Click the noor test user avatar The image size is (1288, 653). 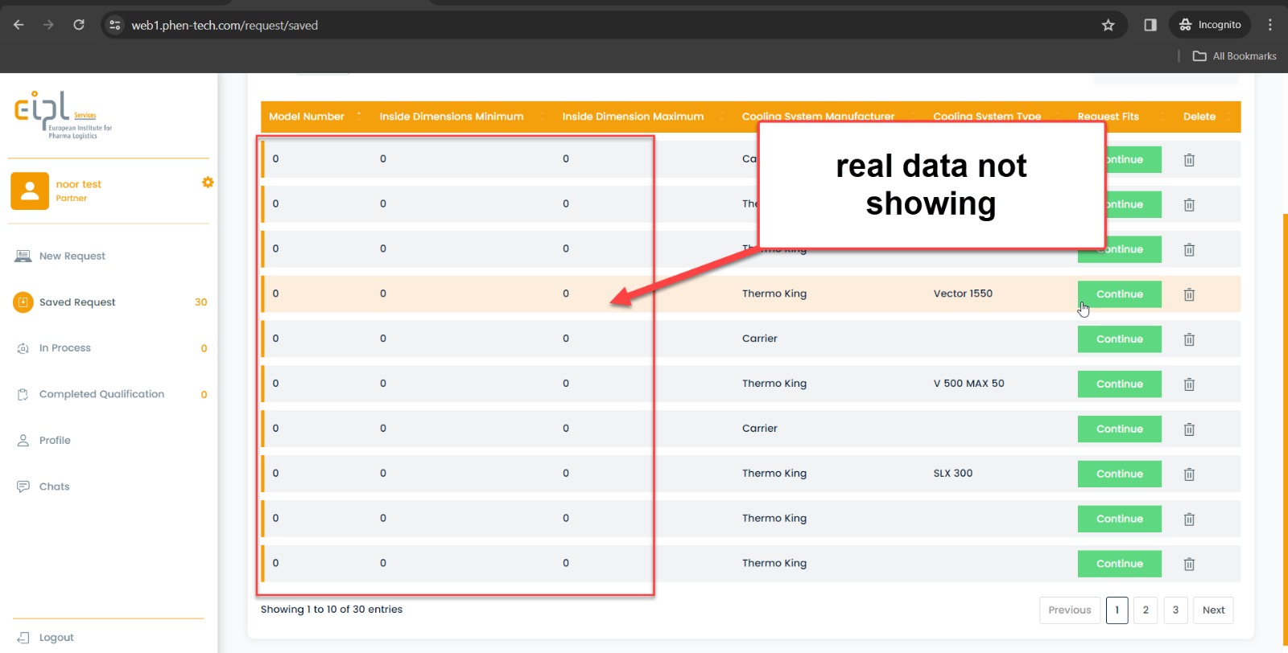pyautogui.click(x=30, y=191)
